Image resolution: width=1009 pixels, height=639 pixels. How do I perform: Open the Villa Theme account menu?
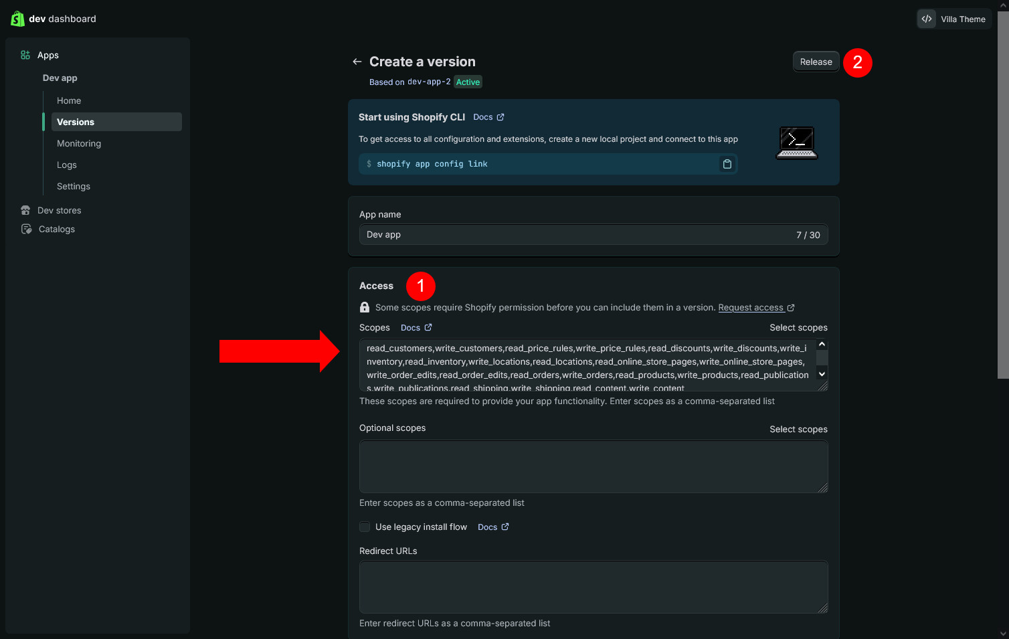(962, 19)
